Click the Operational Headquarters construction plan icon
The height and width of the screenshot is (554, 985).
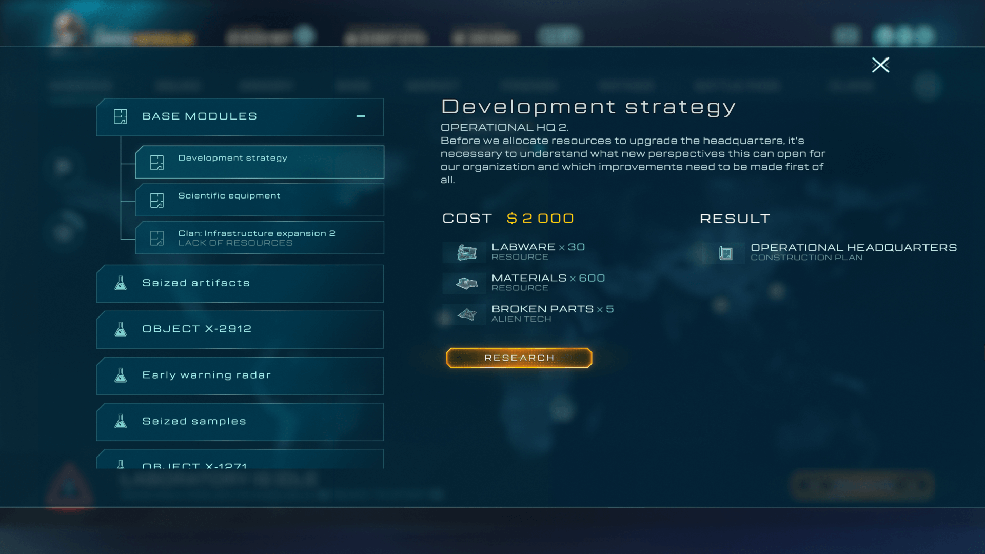pyautogui.click(x=725, y=253)
